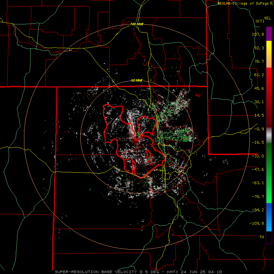274x274 pixels.
Task: Click the 24 JUN 25 04:10 timestamp
Action: click(201, 272)
